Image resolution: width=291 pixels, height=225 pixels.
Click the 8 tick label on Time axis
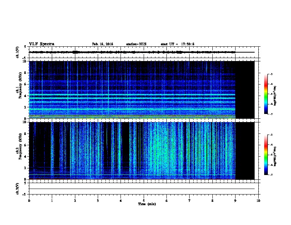point(212,201)
